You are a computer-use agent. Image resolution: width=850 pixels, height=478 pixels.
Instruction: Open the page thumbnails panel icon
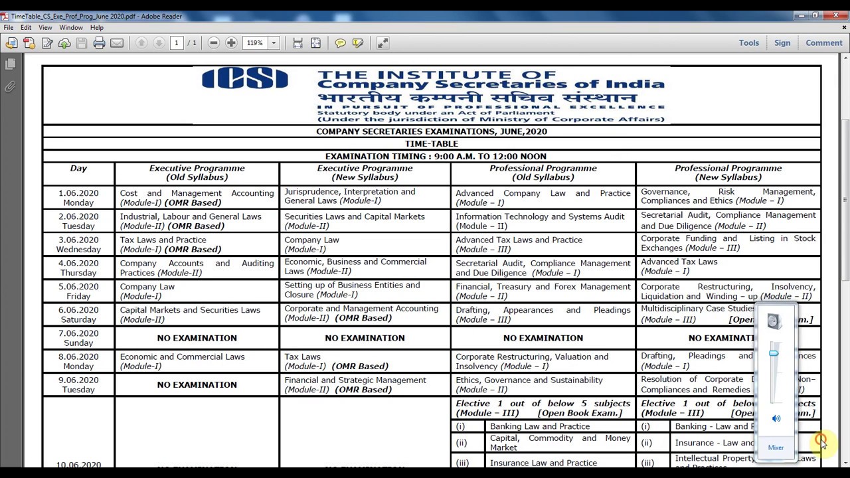pos(10,64)
